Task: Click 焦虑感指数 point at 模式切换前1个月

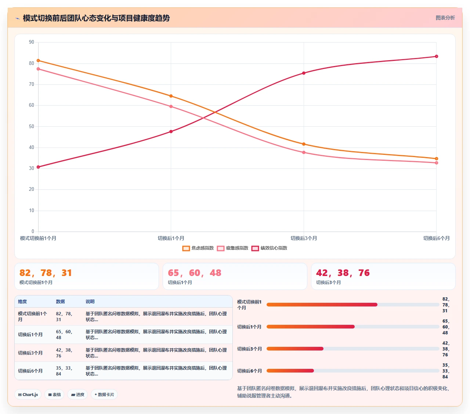Action: tap(38, 61)
